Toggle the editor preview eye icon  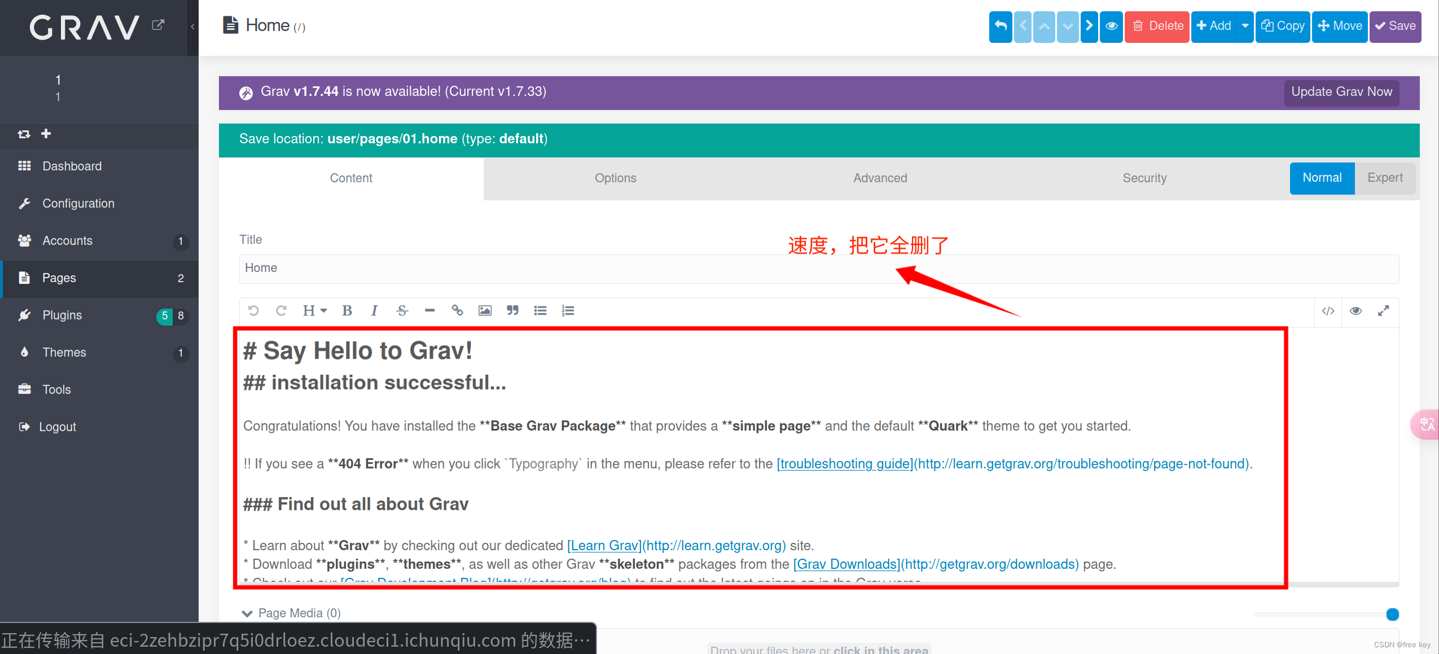click(1355, 311)
